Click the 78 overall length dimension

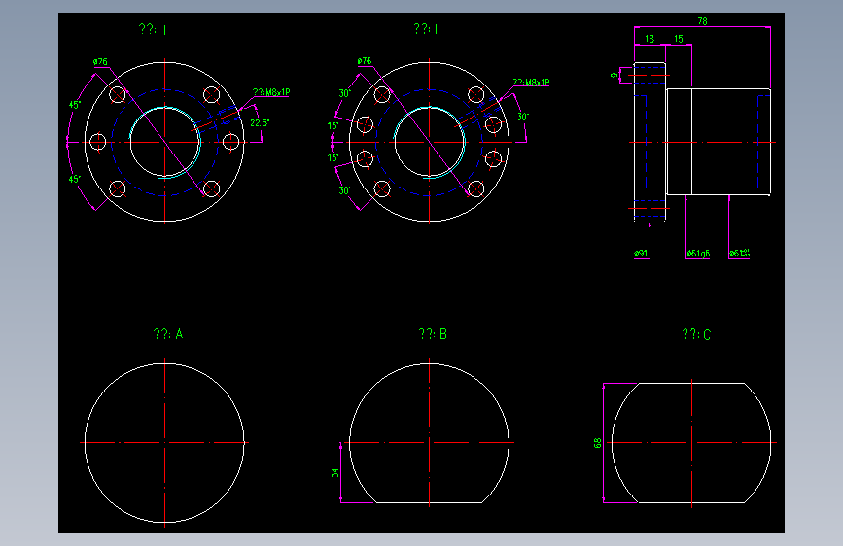pyautogui.click(x=702, y=21)
